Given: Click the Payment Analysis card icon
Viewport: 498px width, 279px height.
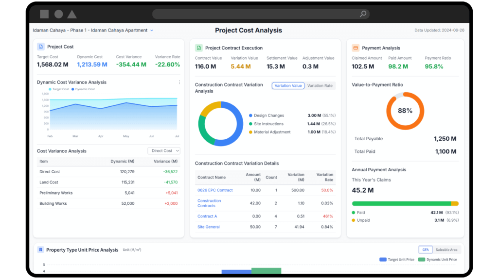Looking at the screenshot, I should [356, 48].
